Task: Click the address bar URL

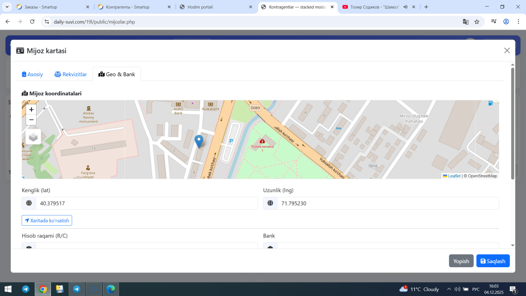Action: [94, 22]
